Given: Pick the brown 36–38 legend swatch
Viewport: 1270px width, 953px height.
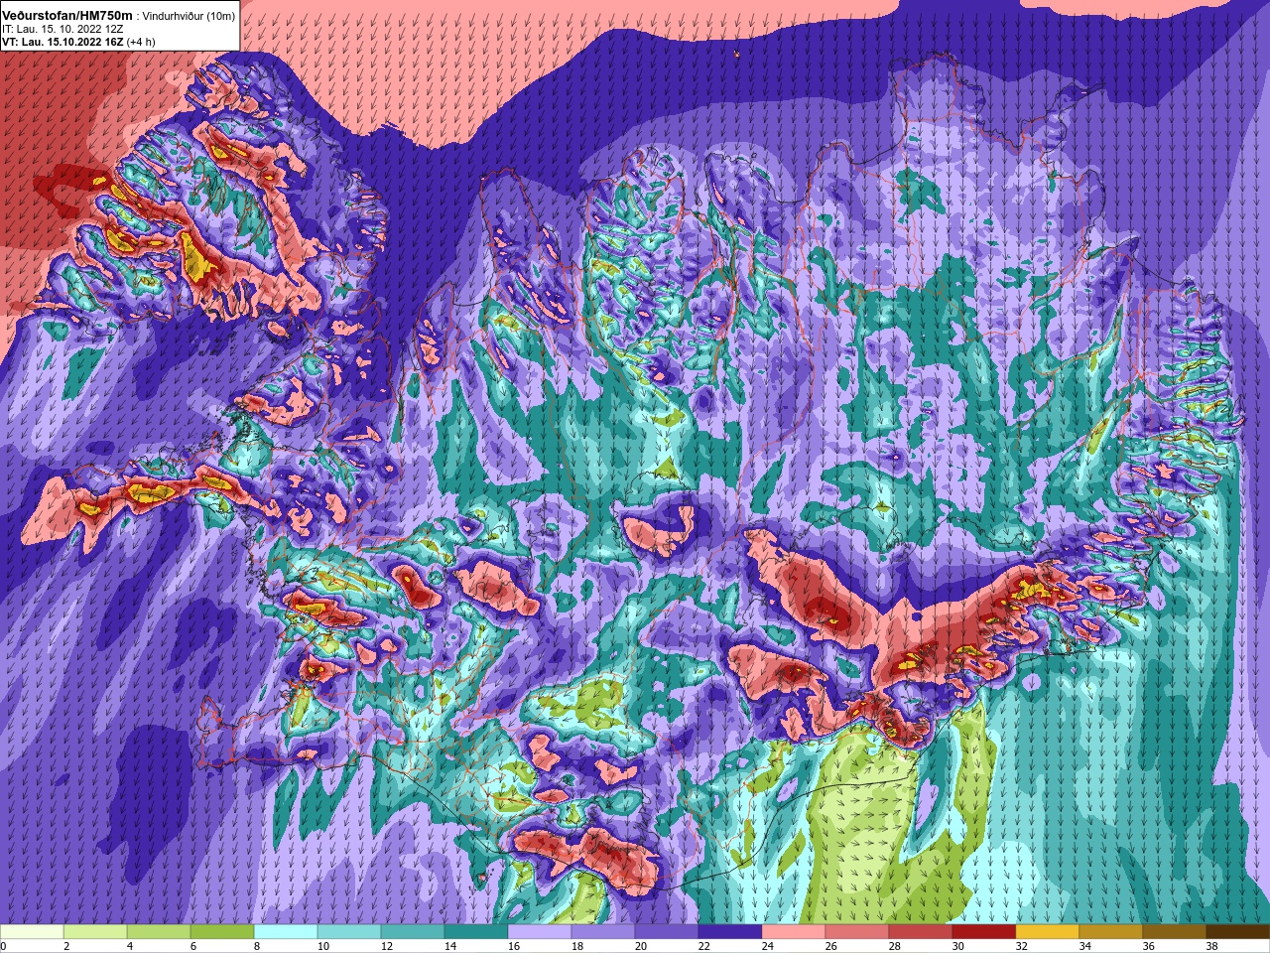Looking at the screenshot, I should click(x=1175, y=932).
